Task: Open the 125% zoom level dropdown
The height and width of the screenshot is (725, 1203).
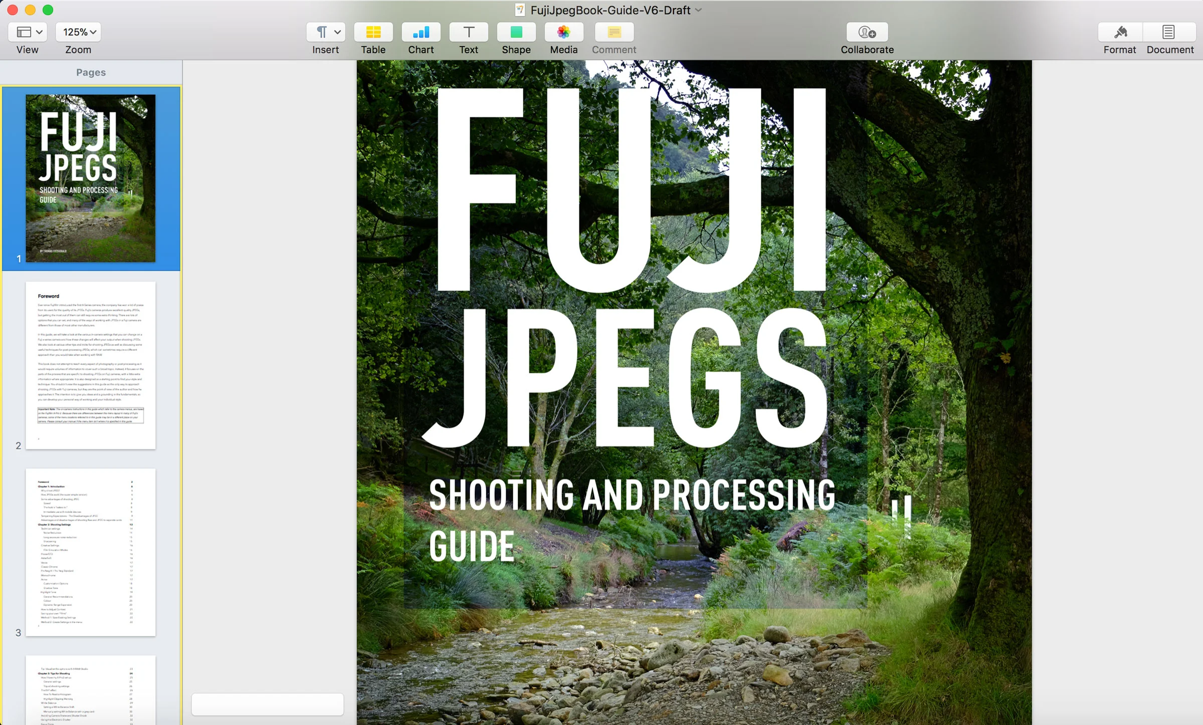Action: [x=79, y=32]
